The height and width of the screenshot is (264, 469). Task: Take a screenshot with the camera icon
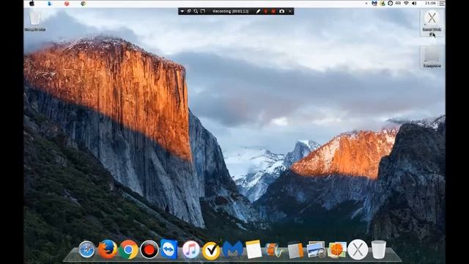(x=281, y=12)
